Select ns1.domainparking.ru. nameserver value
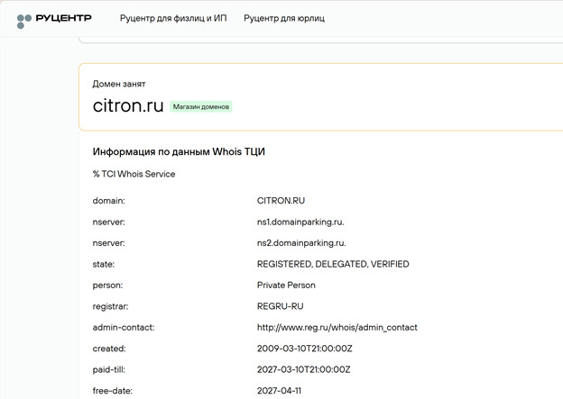Screen dimensions: 563x399 tap(300, 222)
